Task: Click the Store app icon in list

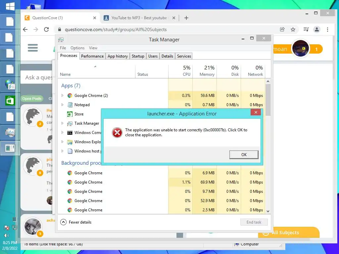Action: coord(70,114)
